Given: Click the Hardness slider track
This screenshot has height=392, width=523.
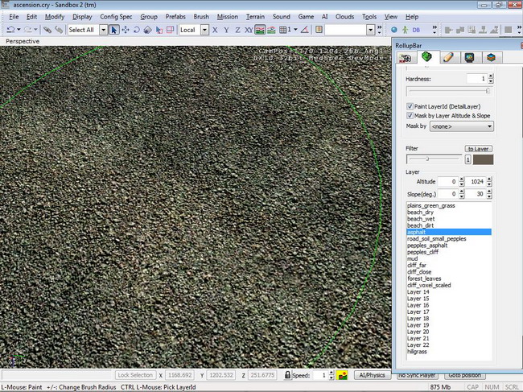Looking at the screenshot, I should coord(449,91).
